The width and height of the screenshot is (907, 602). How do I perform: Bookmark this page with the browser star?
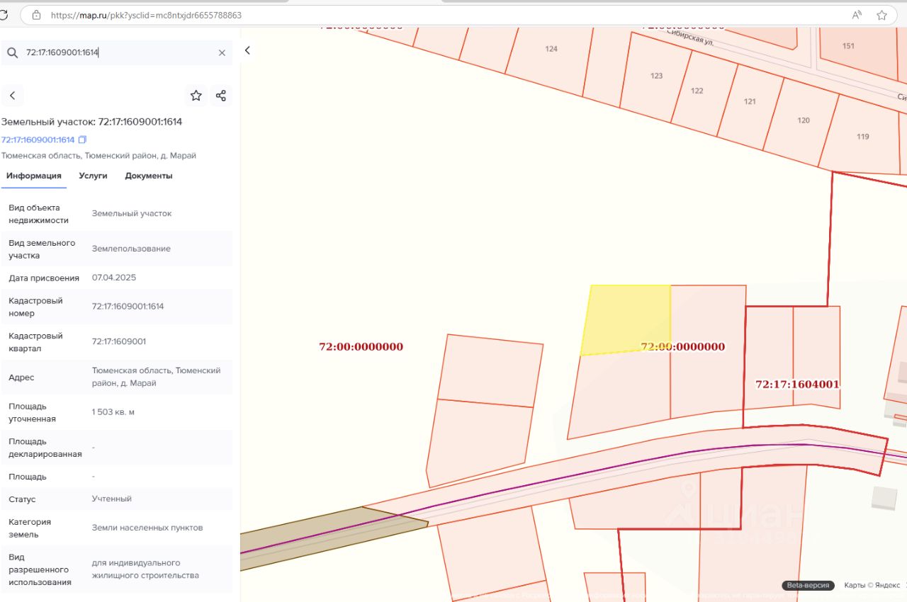pos(881,15)
